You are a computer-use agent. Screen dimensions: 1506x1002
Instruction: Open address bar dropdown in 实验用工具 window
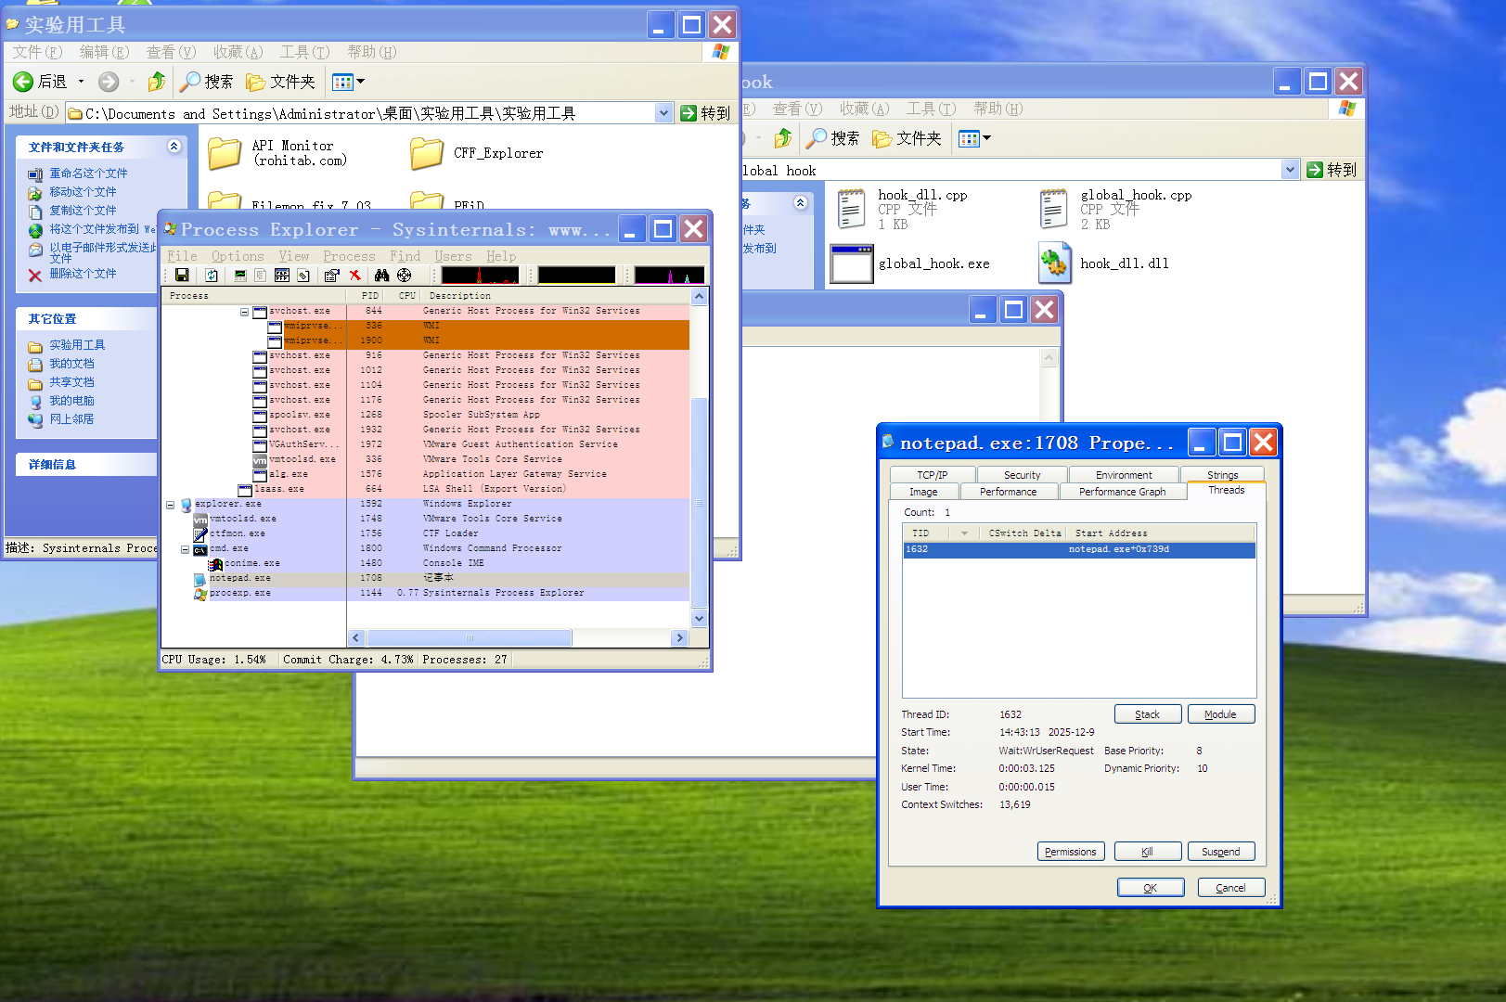click(663, 113)
